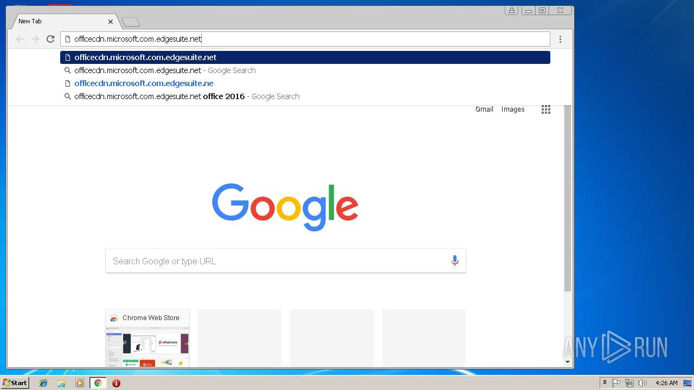Image resolution: width=694 pixels, height=390 pixels.
Task: Open Windows Explorer folder taskbar icon
Action: 61,383
